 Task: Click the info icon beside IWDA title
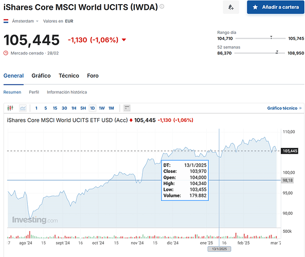(162, 7)
